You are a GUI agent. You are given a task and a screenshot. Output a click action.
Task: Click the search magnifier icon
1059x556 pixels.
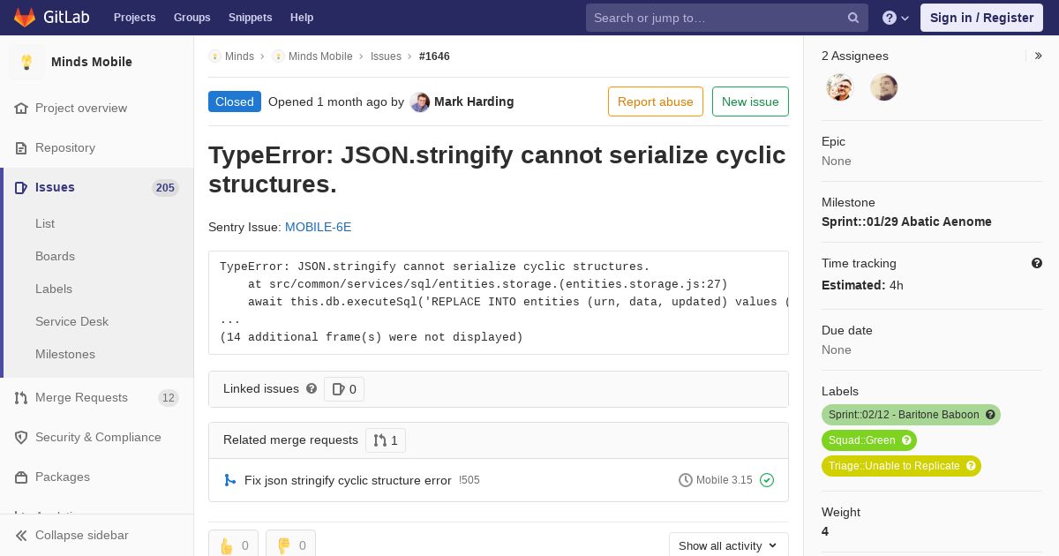(x=853, y=18)
